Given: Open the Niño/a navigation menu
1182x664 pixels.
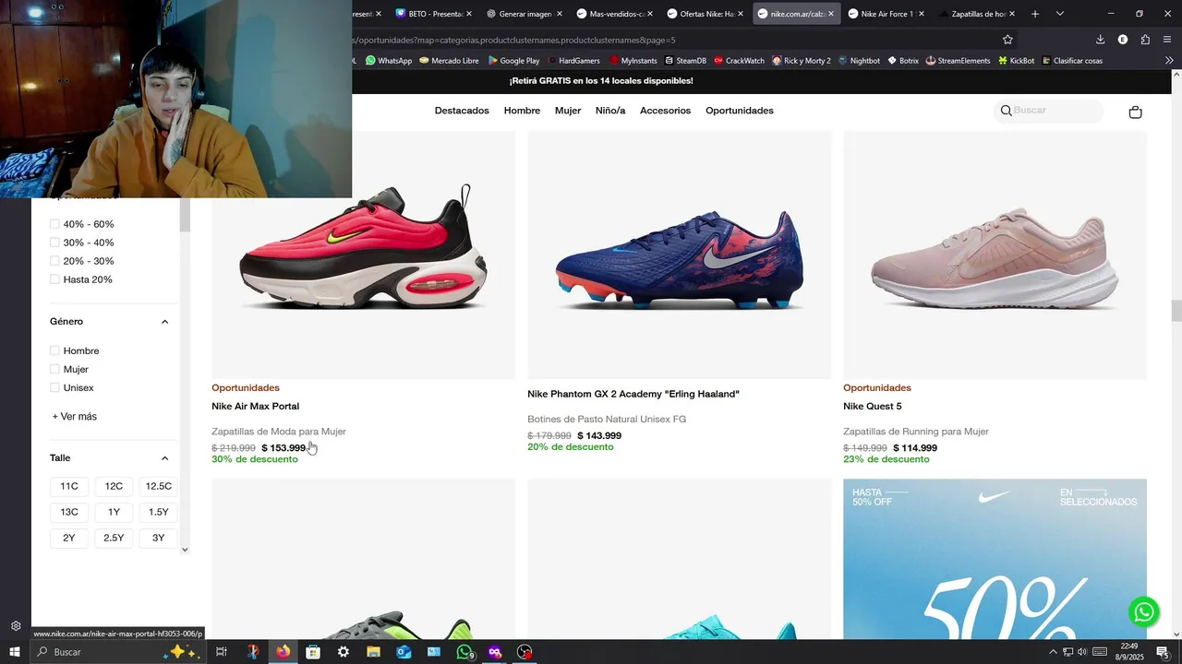Looking at the screenshot, I should click(x=610, y=111).
